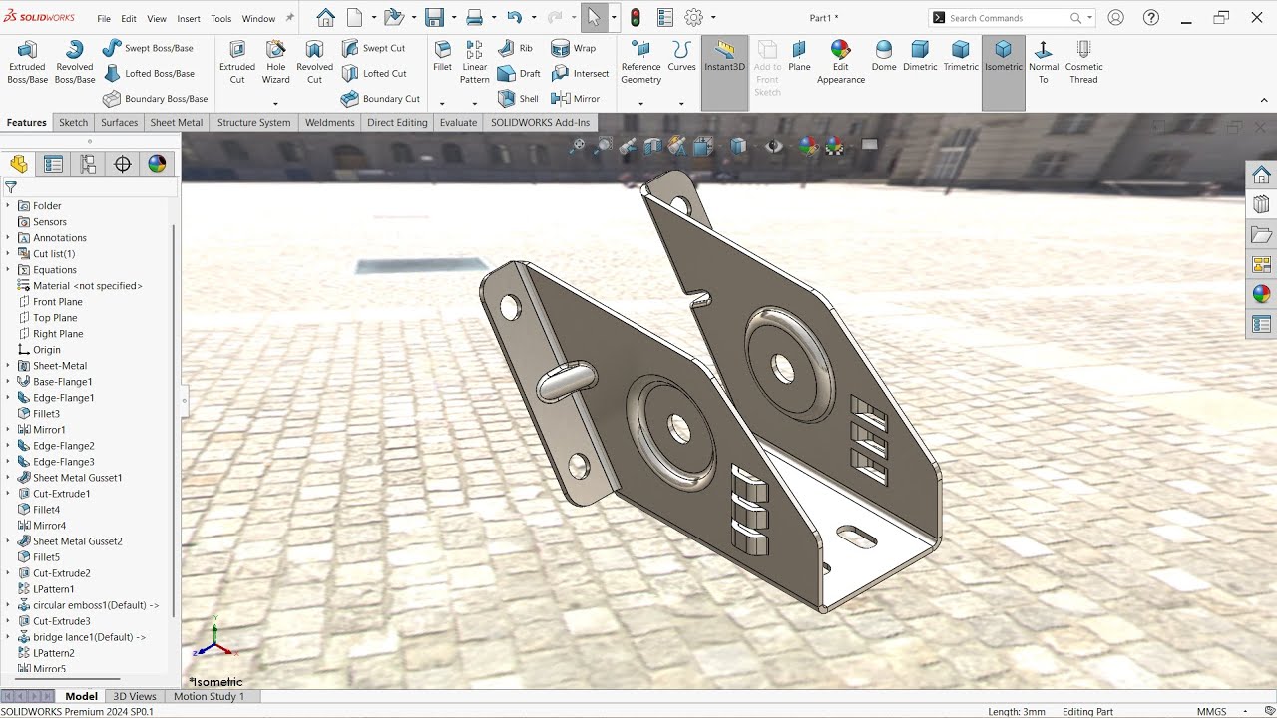Screen dimensions: 1277x718
Task: Open Reference Geometry tools
Action: click(x=640, y=62)
